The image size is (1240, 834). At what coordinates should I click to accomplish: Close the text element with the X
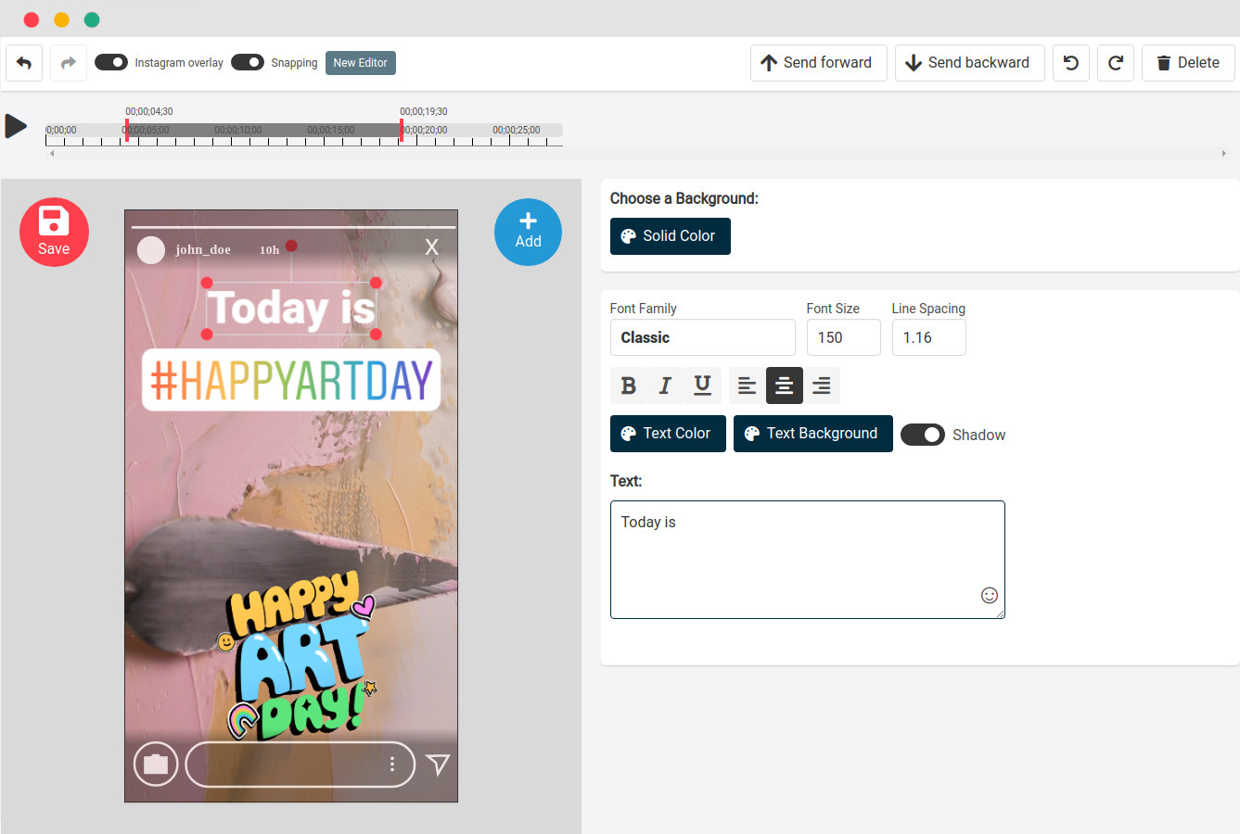click(431, 246)
